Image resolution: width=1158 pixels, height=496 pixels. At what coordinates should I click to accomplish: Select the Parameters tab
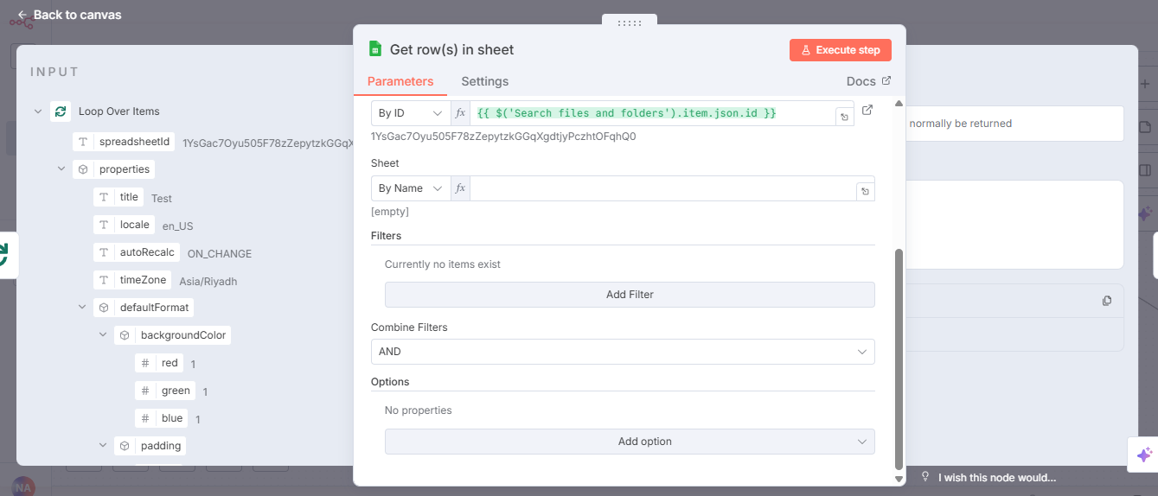point(400,81)
